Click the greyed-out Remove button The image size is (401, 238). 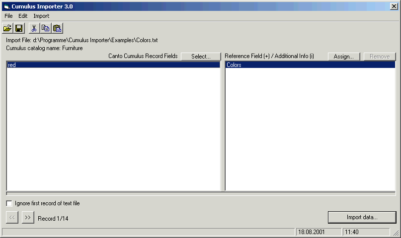pyautogui.click(x=380, y=57)
